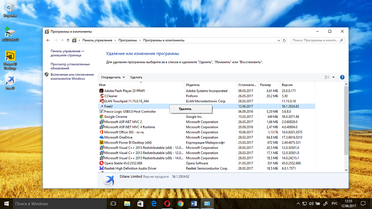
Task: Click the Opera Stable icon in list
Action: tap(101, 163)
